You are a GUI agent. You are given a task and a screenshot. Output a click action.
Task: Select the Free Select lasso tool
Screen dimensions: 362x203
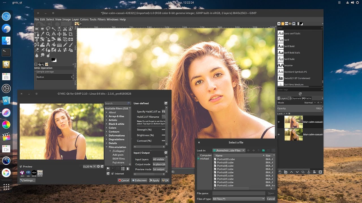(48, 29)
